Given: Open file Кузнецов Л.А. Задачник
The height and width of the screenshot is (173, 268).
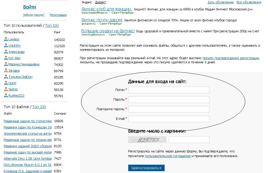Looking at the screenshot, I should click(x=28, y=171).
